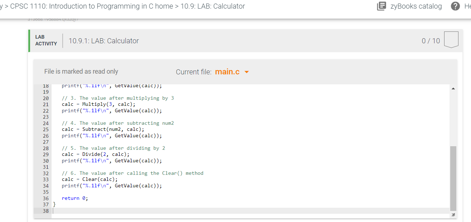Select the badge outline next to the score
The image size is (471, 222).
pyautogui.click(x=451, y=39)
